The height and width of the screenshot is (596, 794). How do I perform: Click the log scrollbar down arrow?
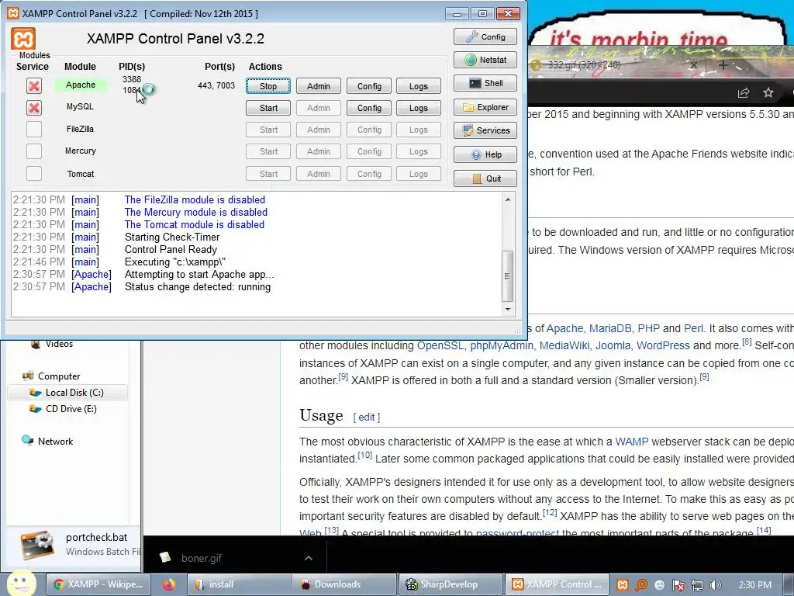click(508, 309)
